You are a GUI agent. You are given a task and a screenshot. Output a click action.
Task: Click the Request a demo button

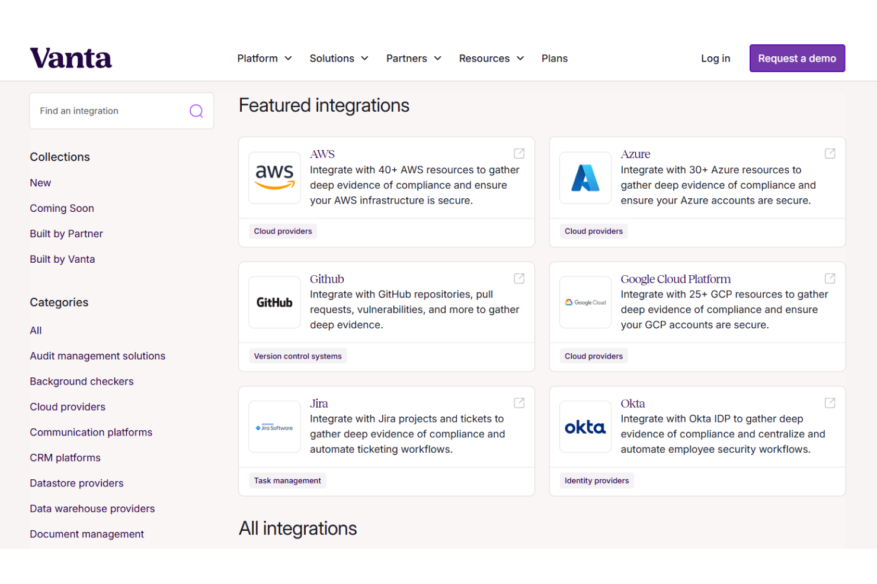pyautogui.click(x=797, y=58)
